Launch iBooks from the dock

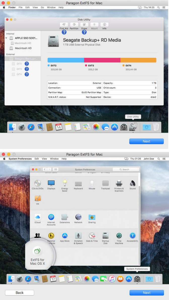120,279
